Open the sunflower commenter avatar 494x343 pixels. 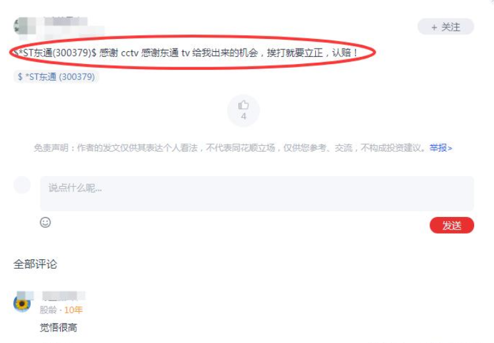coord(22,303)
